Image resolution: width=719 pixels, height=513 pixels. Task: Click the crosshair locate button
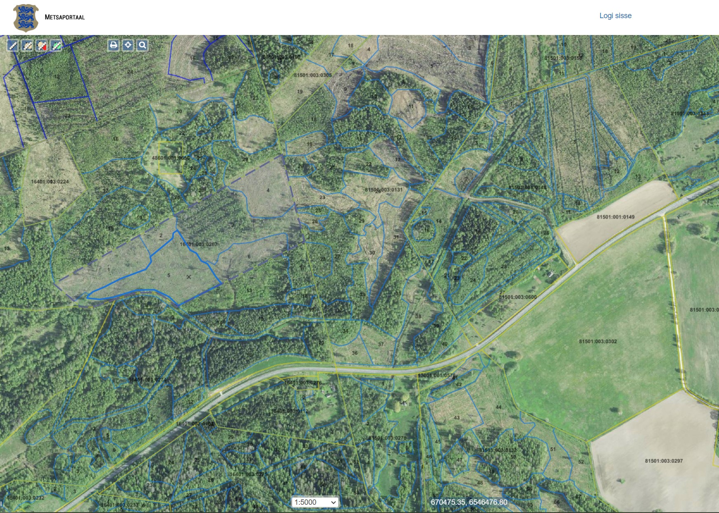pyautogui.click(x=128, y=45)
